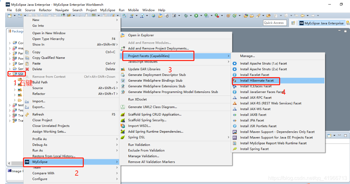Select Install Hibernate Facet

[x=278, y=81]
